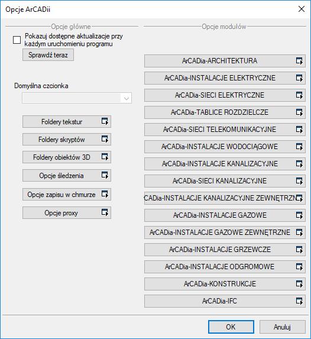Screen dimensions: 311x339
Task: Click the open-window icon beside ArCADia-IFC
Action: (299, 301)
